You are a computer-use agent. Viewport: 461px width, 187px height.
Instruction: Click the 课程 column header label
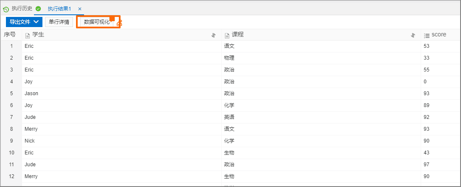(x=238, y=35)
